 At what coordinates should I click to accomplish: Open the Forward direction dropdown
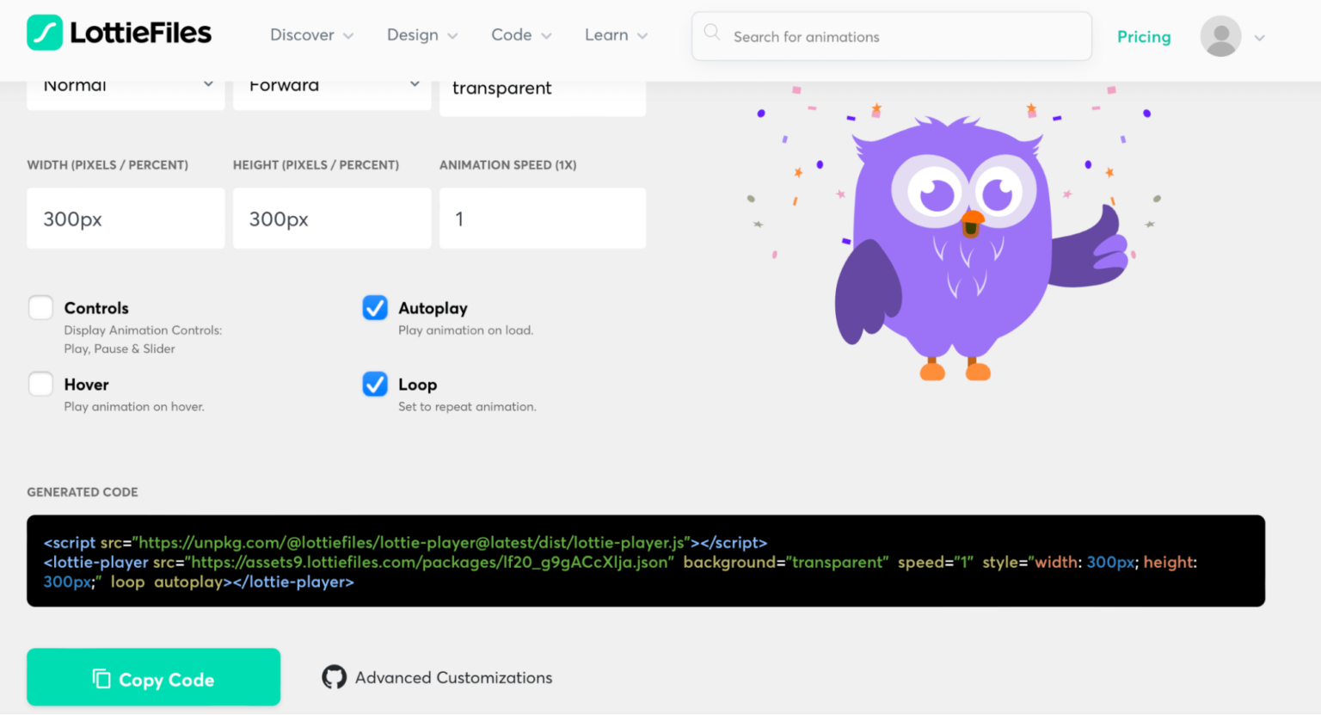331,84
